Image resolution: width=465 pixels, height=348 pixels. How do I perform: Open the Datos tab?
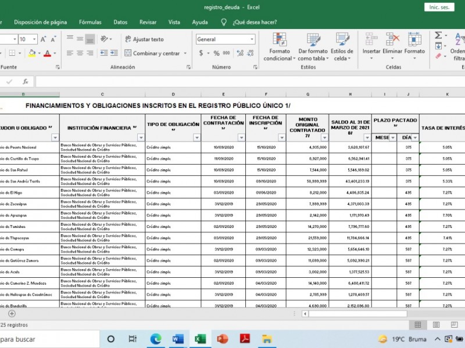(120, 22)
